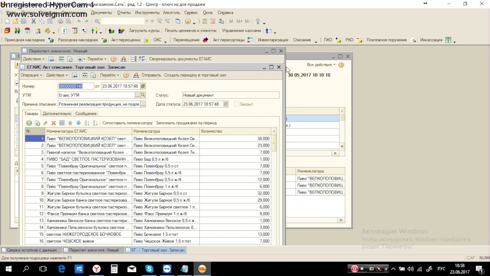Open TeamViewer from the Windows taskbar
Screen dimensions: 490x276
point(167,269)
